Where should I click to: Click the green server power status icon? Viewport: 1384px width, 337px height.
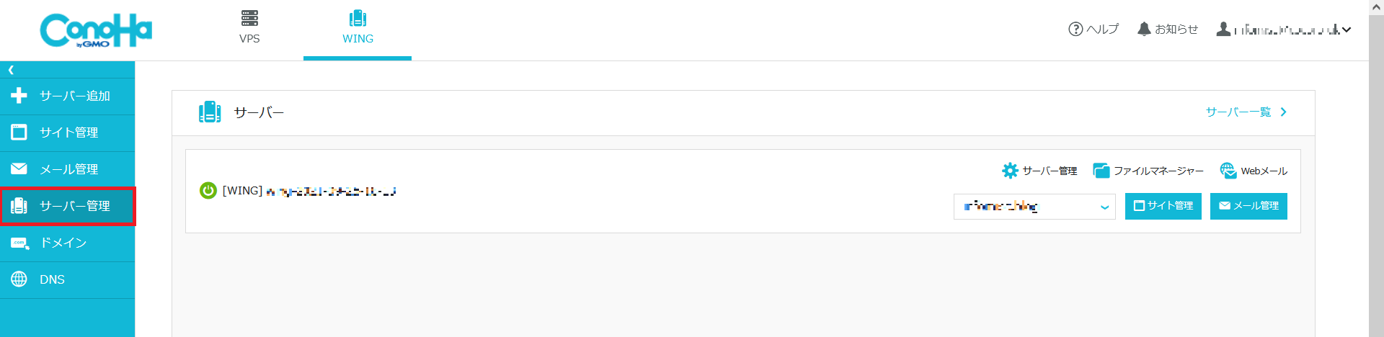tap(208, 191)
